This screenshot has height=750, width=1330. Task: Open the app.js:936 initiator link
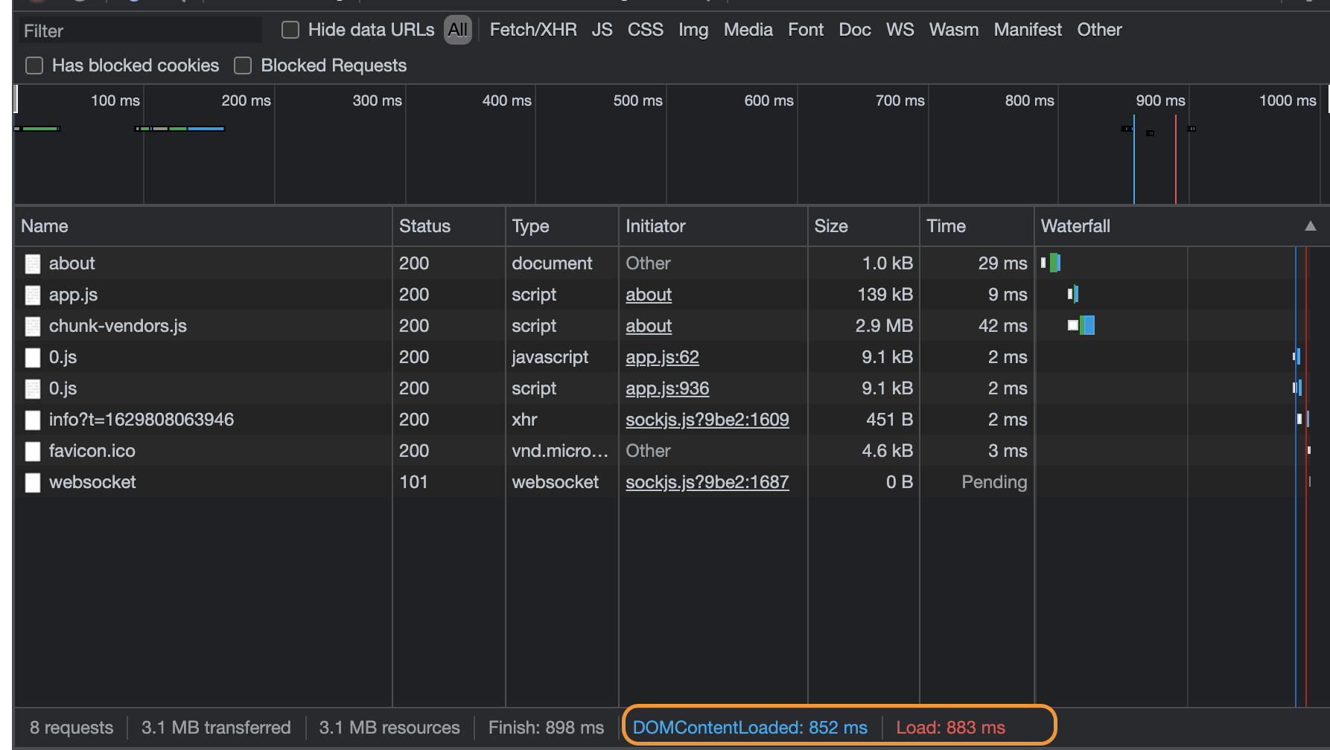667,388
